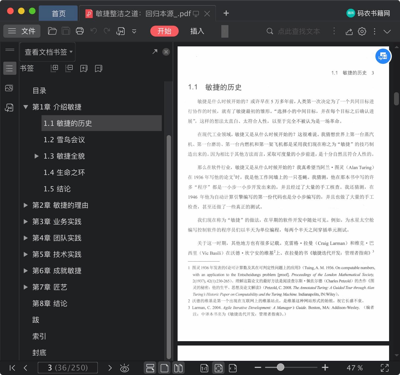Expand 1.3 敏捷全貌 section
Screen dimensions: 400x375
click(x=36, y=156)
